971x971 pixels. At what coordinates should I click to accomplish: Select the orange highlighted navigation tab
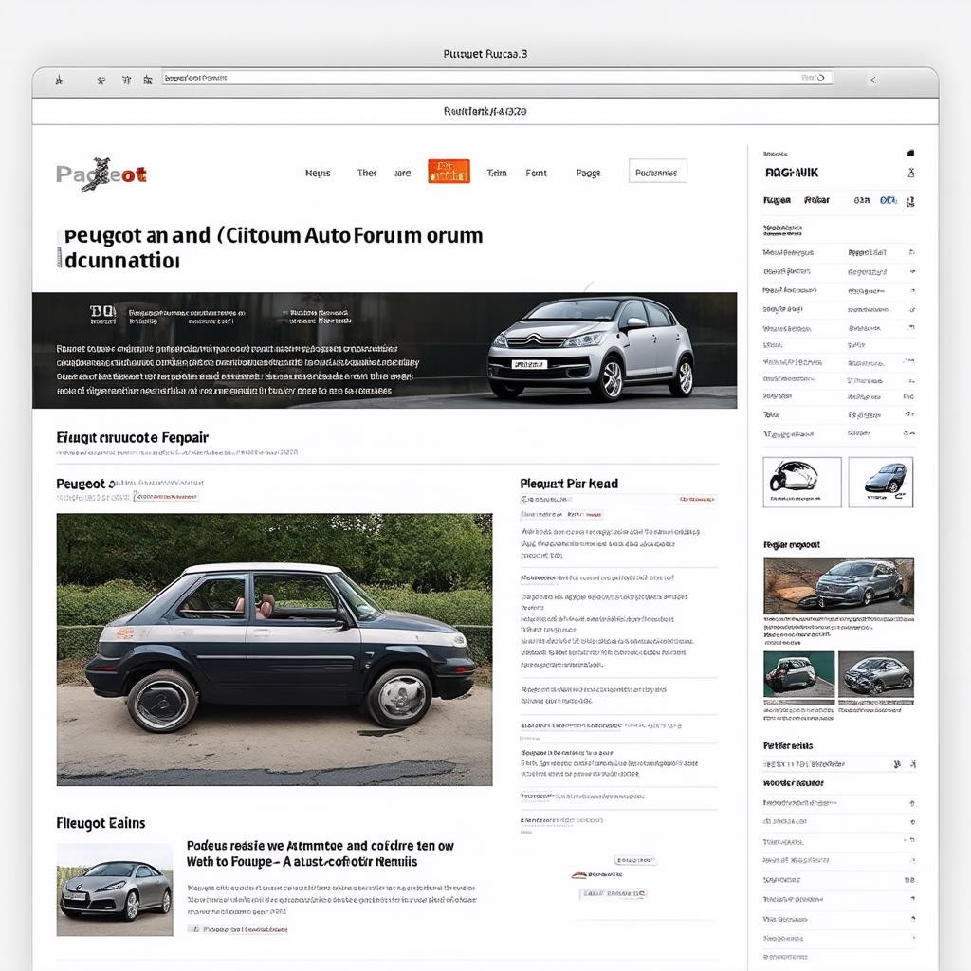(x=449, y=172)
